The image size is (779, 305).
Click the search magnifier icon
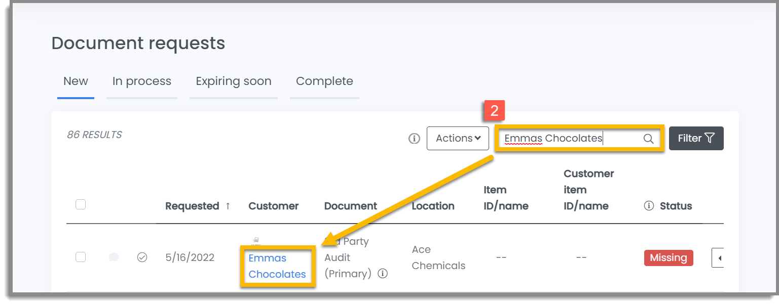coord(649,138)
